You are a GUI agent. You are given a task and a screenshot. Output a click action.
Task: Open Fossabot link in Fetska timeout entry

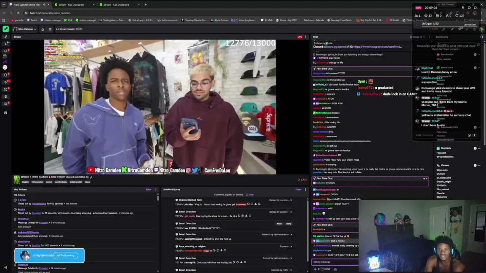(x=36, y=213)
